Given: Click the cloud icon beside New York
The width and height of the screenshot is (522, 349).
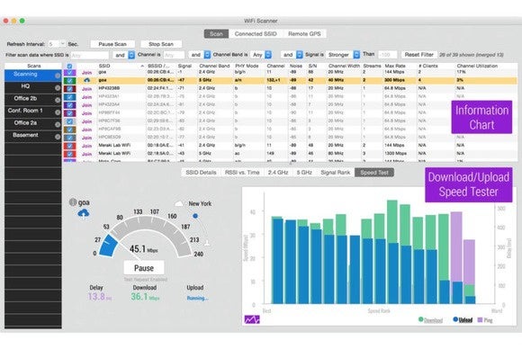Looking at the screenshot, I should 179,203.
